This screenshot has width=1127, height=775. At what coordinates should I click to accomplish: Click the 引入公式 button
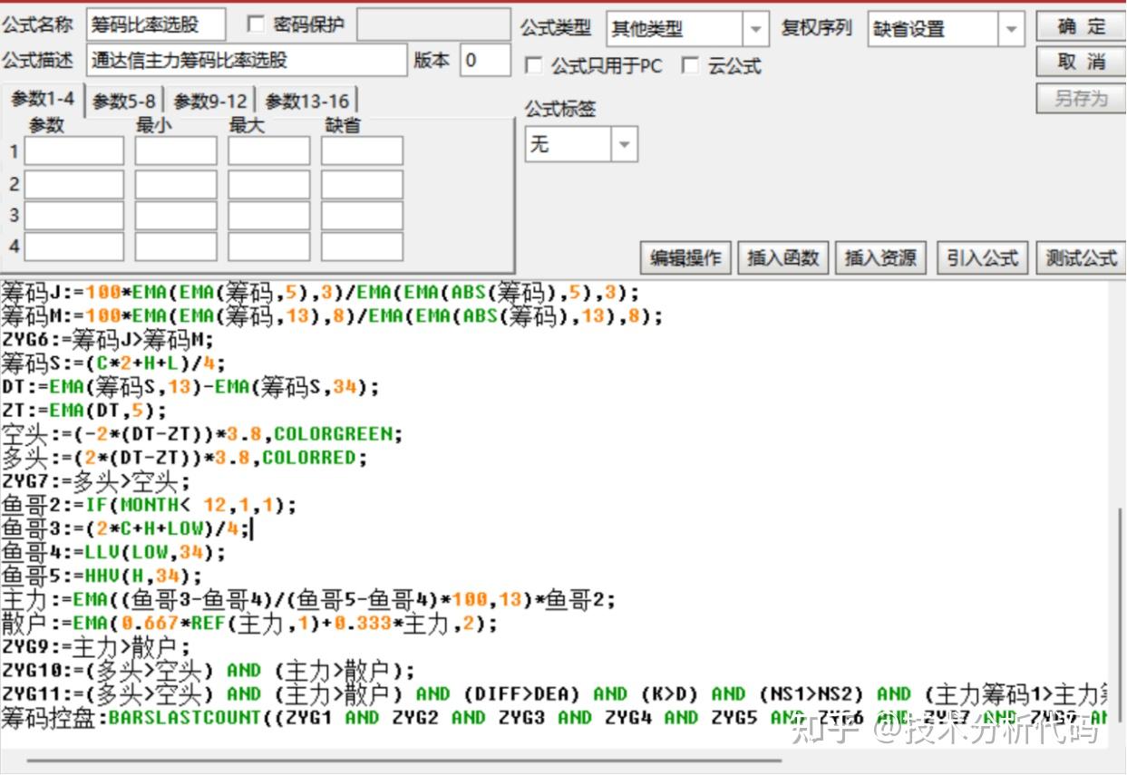pyautogui.click(x=983, y=257)
